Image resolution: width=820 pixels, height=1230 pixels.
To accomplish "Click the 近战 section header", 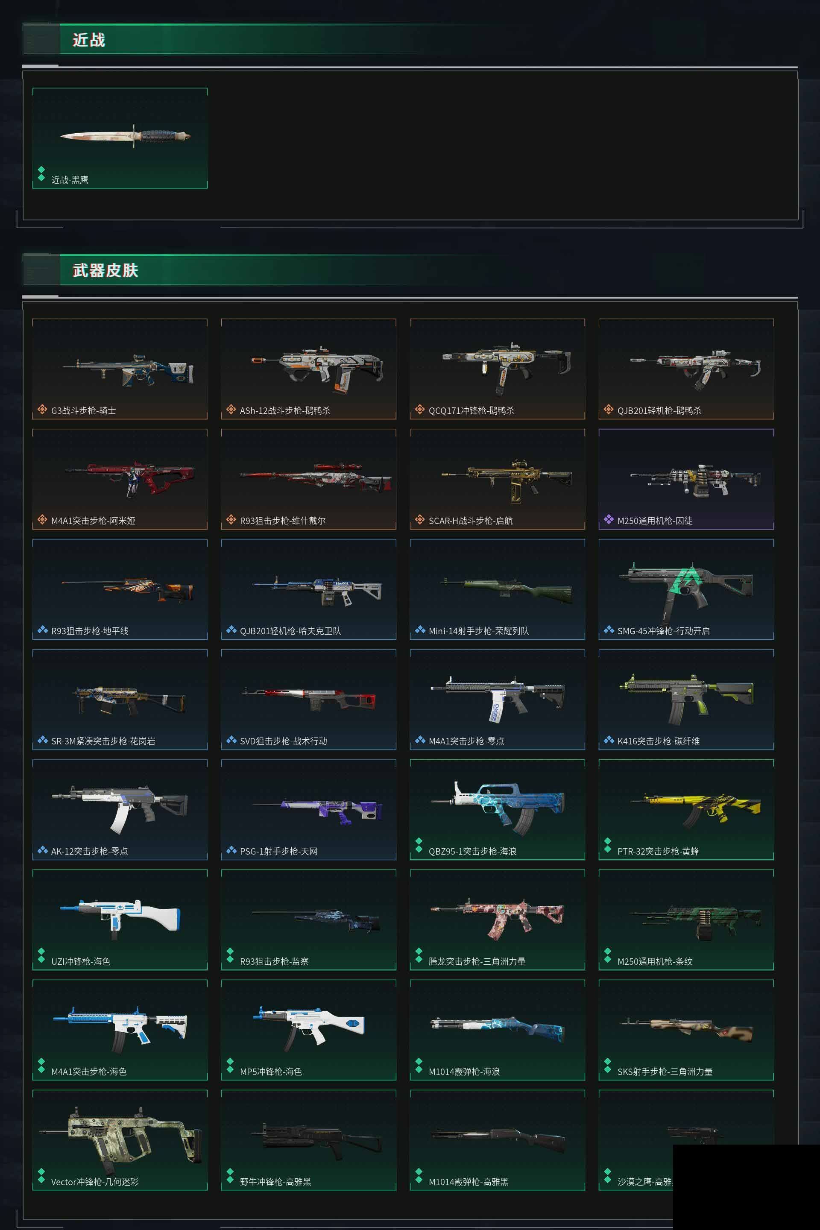I will pos(89,40).
